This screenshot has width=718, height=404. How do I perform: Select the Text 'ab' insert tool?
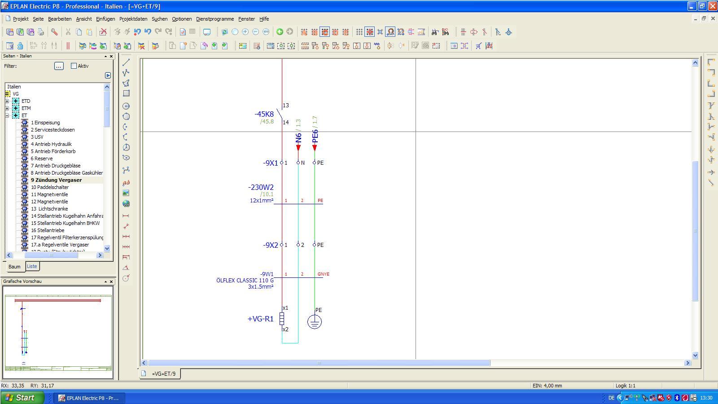(126, 183)
